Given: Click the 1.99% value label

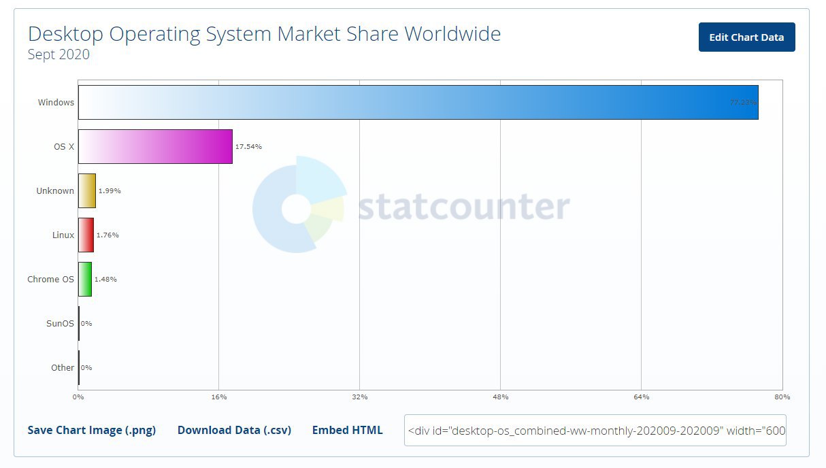Looking at the screenshot, I should [x=110, y=190].
